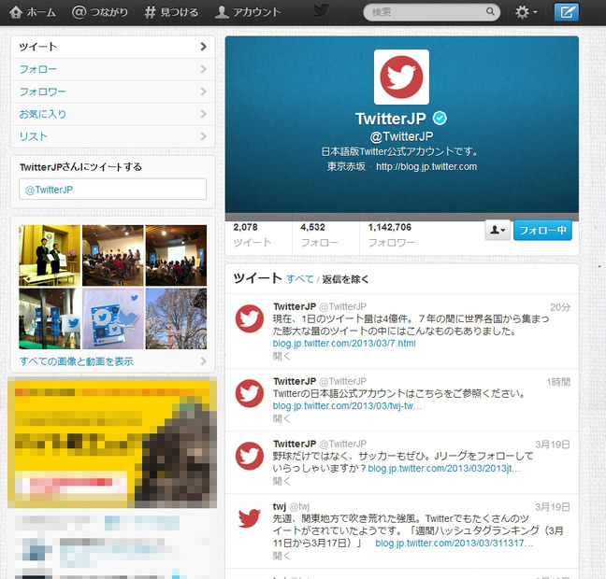This screenshot has width=606, height=579.
Task: Select お気に入り in the sidebar list
Action: coord(113,114)
